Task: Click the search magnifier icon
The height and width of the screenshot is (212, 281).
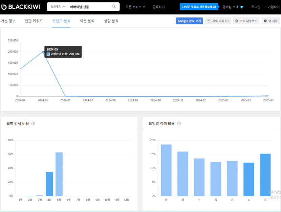Action: (x=114, y=7)
